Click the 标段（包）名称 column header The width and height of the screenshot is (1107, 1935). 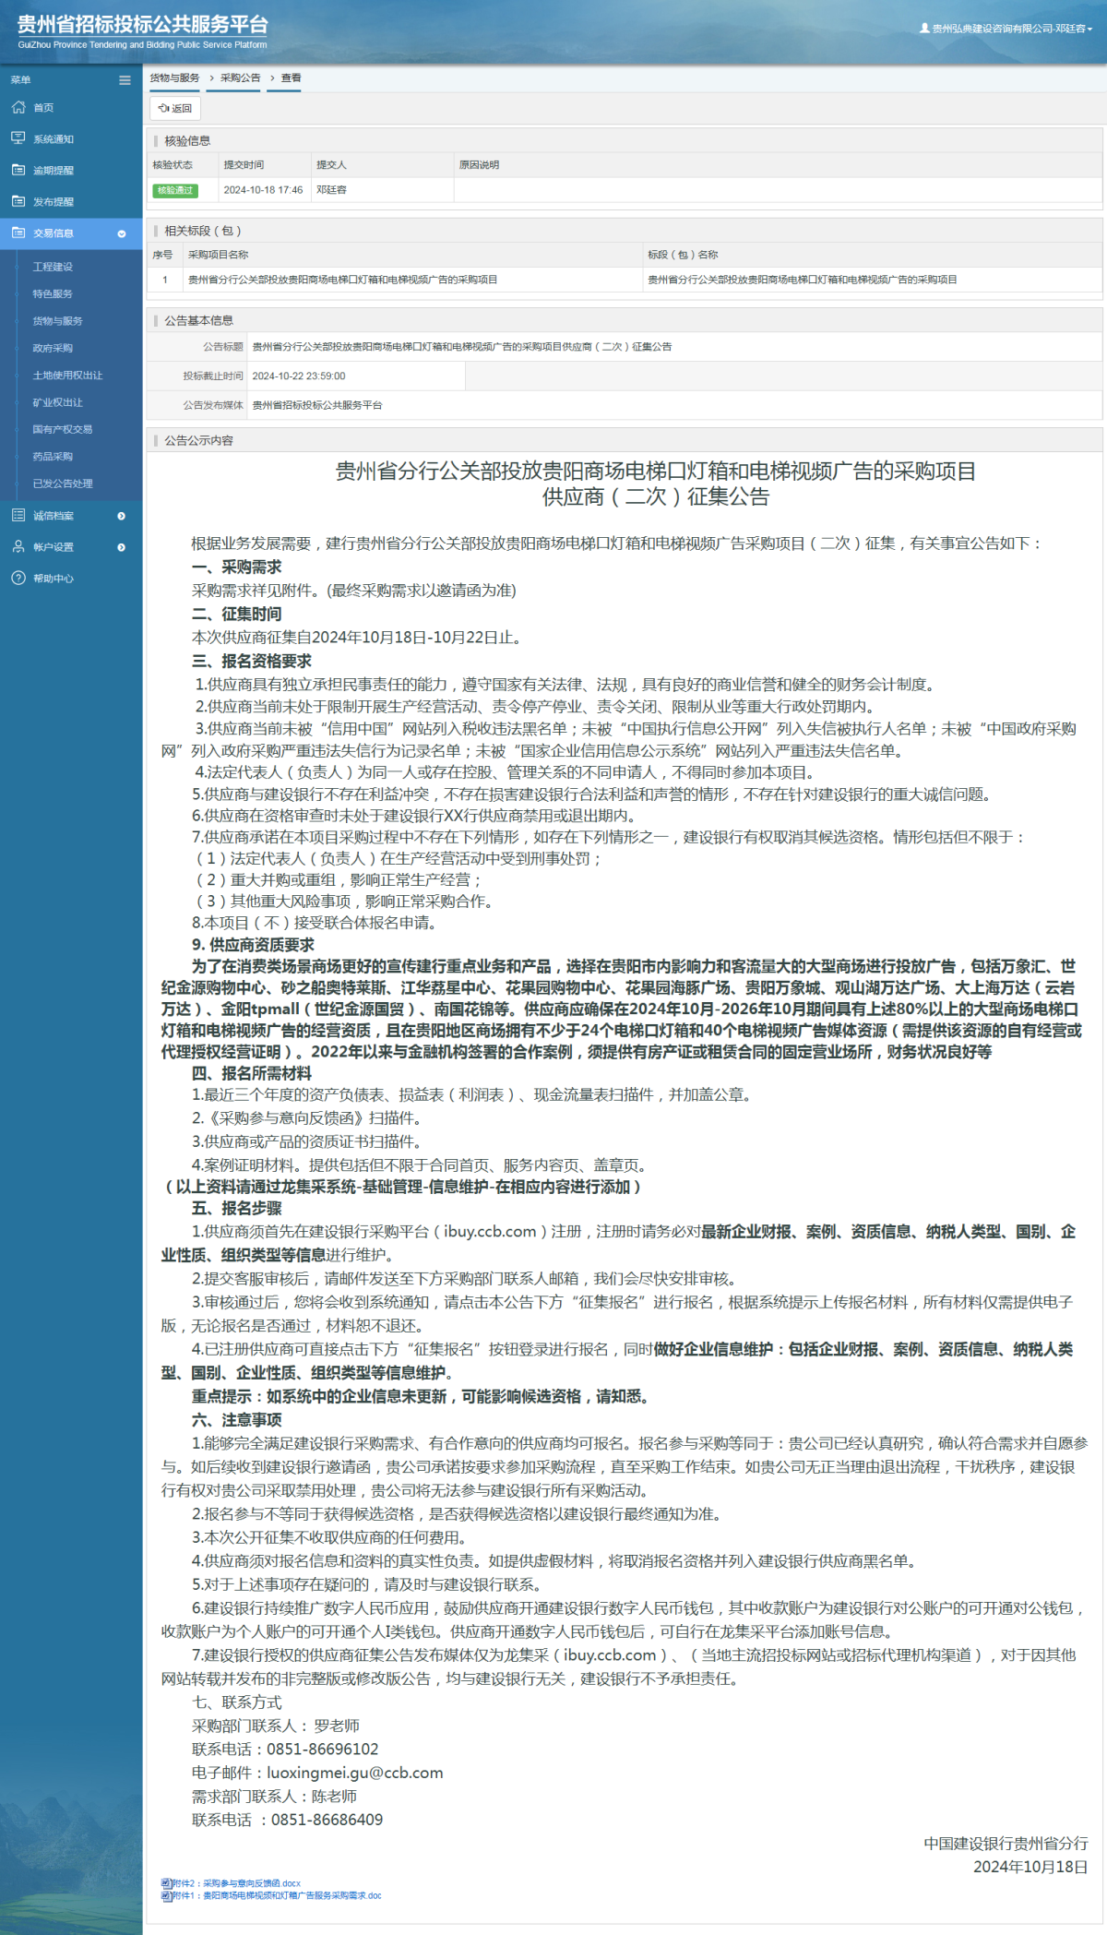point(683,255)
